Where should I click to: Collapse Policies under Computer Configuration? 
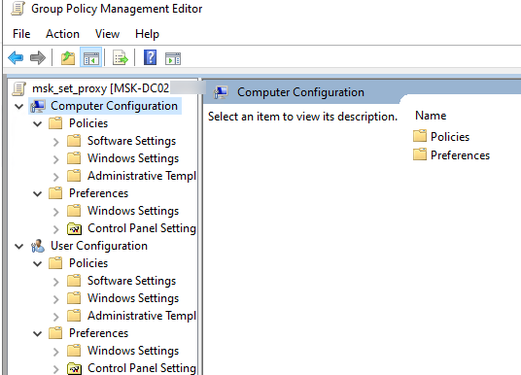click(38, 124)
